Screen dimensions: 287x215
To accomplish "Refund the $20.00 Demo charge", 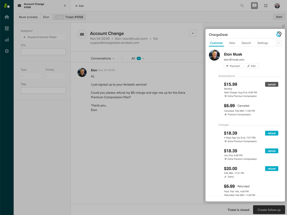I will click(x=272, y=169).
